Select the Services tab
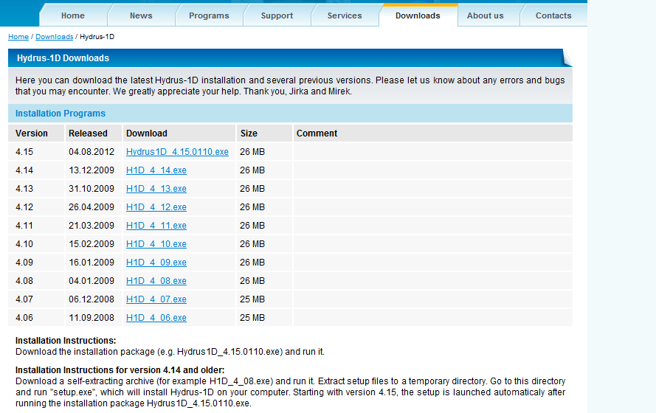This screenshot has height=413, width=656. click(345, 15)
